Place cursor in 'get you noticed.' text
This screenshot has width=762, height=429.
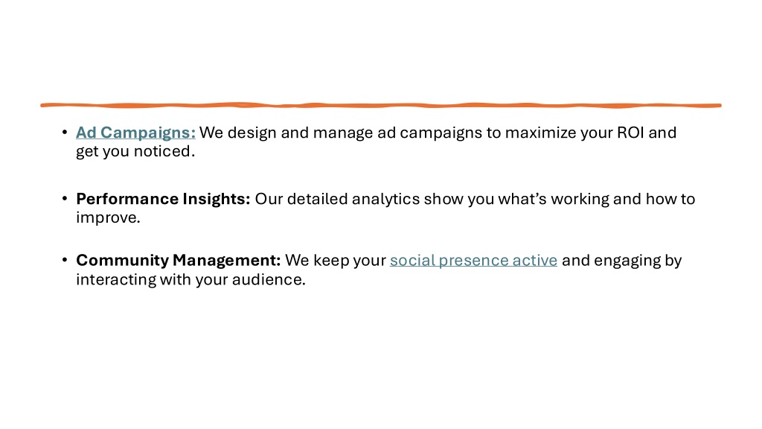coord(135,151)
